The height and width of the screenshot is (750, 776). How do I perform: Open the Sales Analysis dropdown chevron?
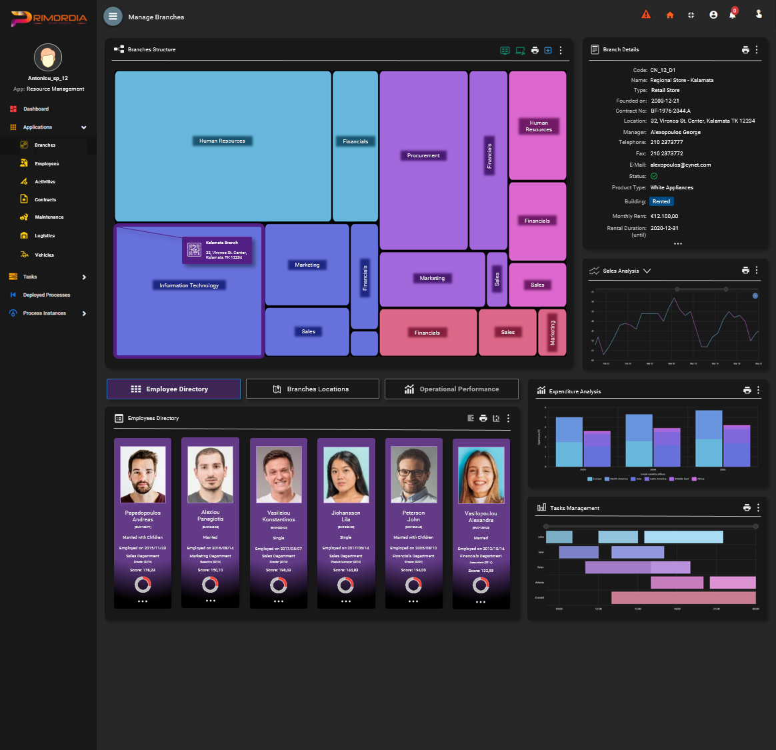(647, 271)
